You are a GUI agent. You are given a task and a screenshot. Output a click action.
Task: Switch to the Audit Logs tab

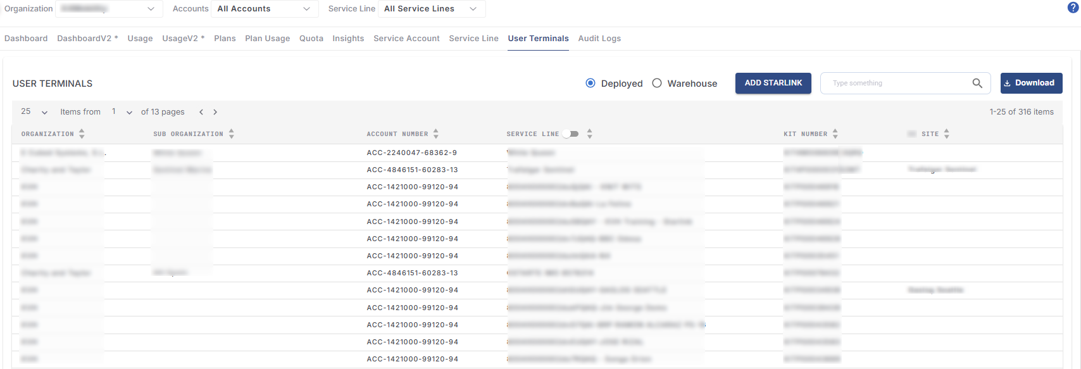(599, 39)
